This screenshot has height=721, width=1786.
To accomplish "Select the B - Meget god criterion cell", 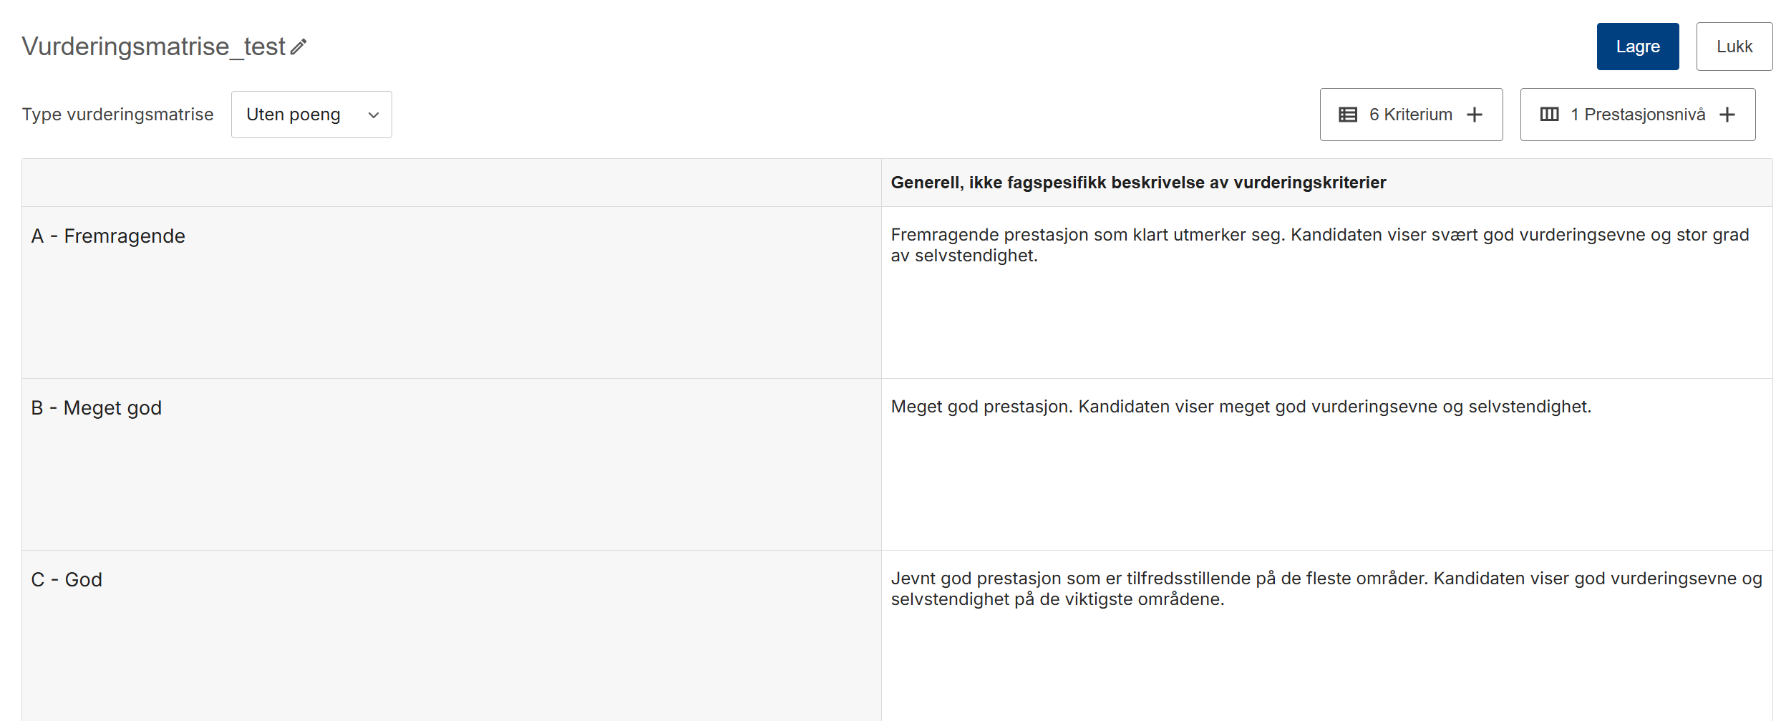I will click(x=452, y=464).
